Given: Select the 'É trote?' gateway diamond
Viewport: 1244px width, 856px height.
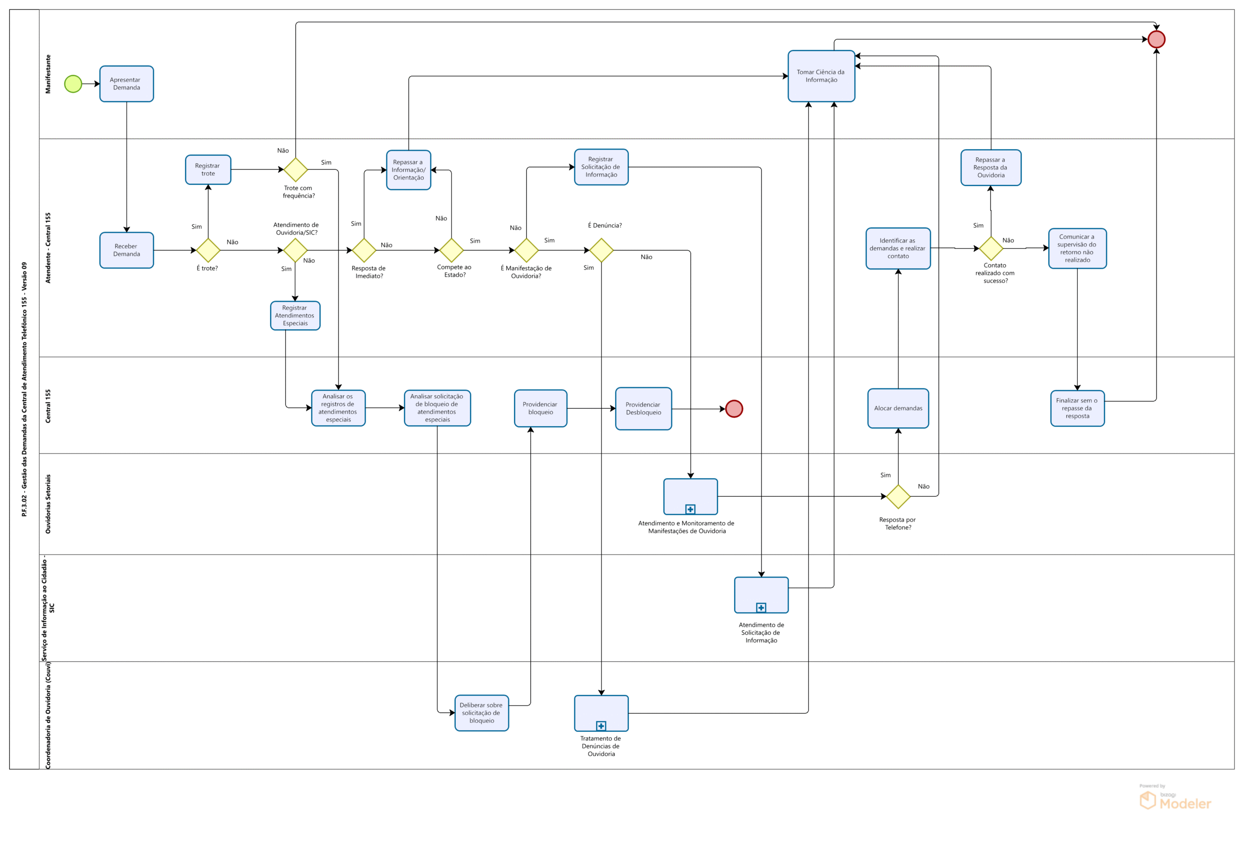Looking at the screenshot, I should 208,250.
